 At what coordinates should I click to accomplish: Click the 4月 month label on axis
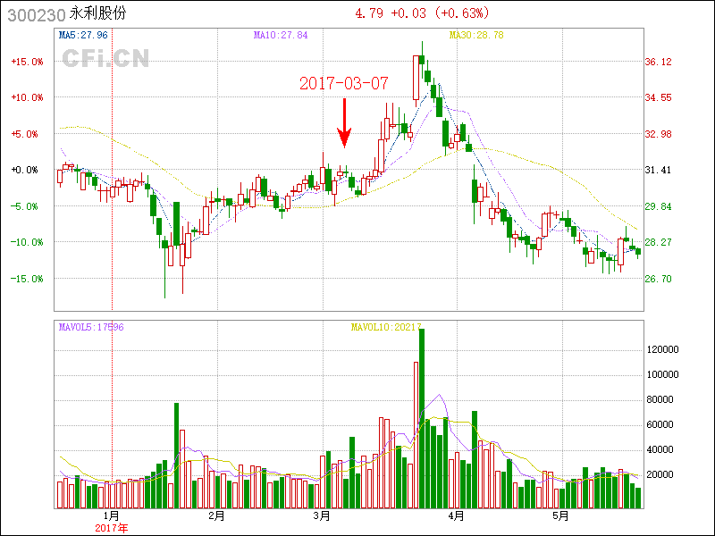coord(456,516)
